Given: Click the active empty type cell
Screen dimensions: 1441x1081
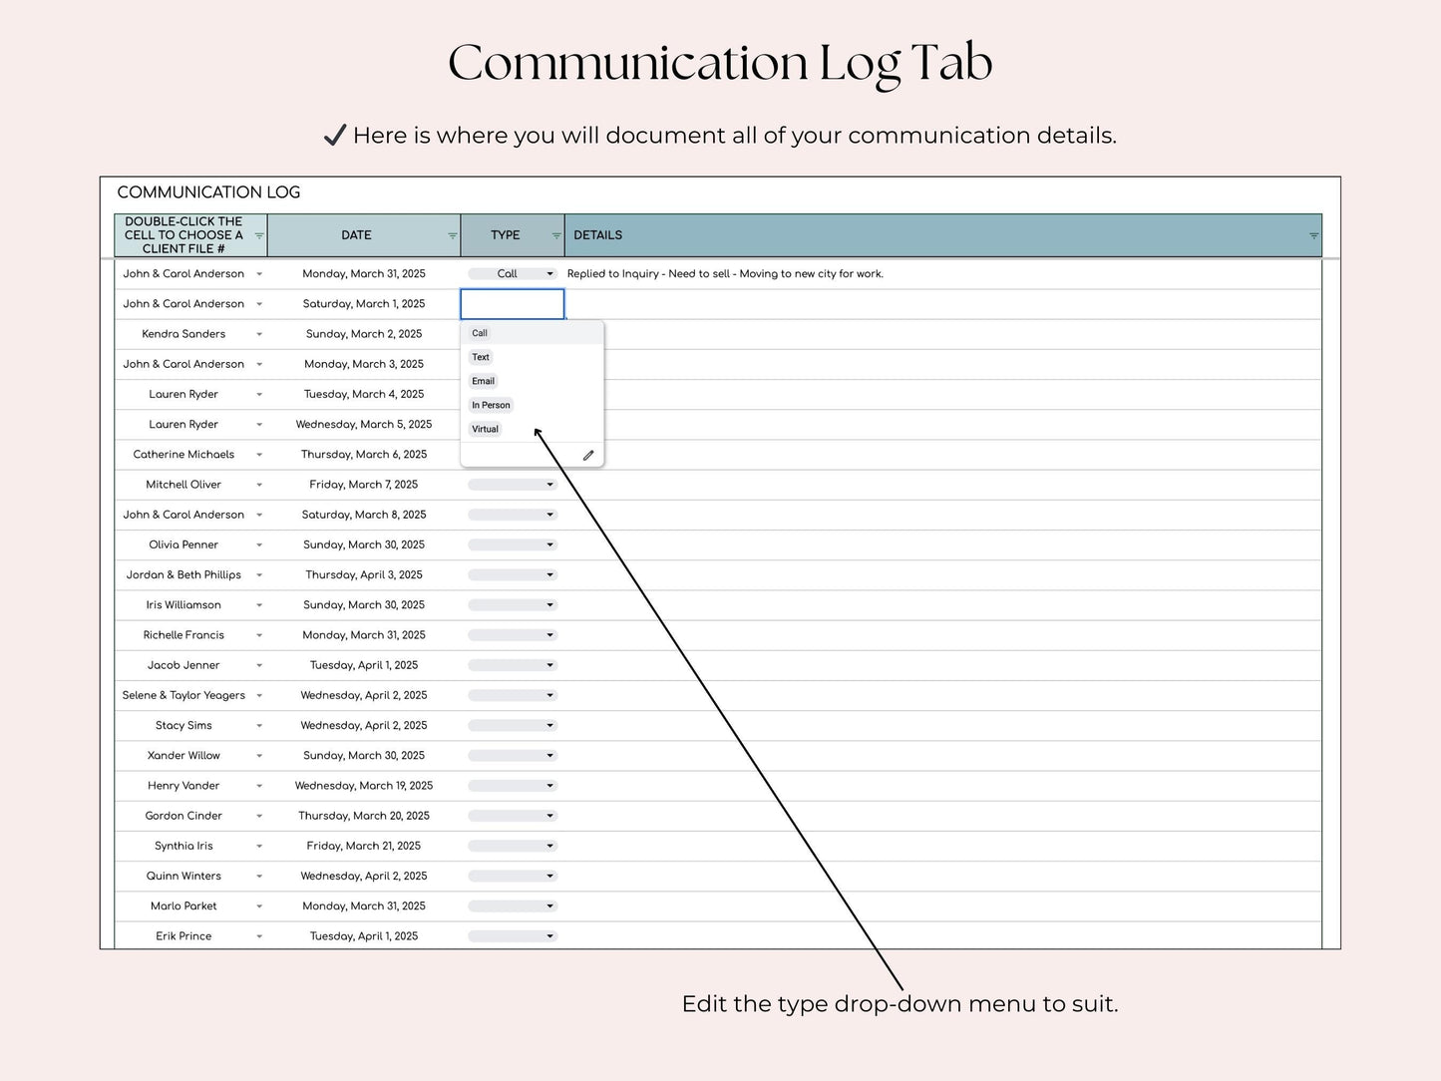Looking at the screenshot, I should (513, 304).
